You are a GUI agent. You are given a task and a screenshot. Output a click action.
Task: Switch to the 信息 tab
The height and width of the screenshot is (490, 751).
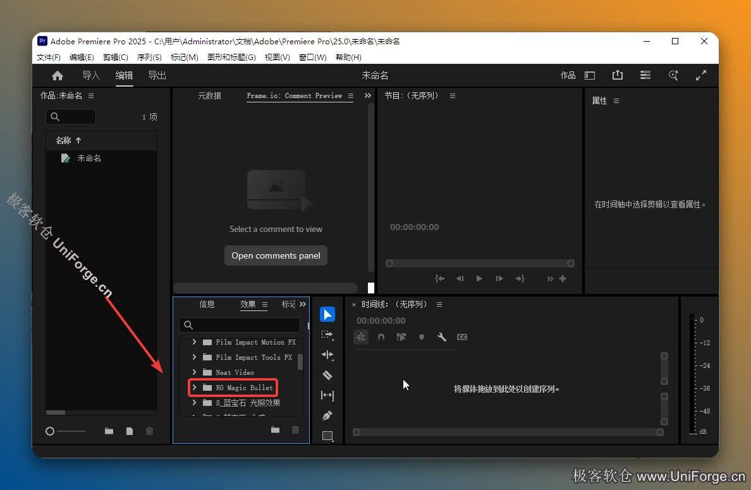(x=207, y=304)
